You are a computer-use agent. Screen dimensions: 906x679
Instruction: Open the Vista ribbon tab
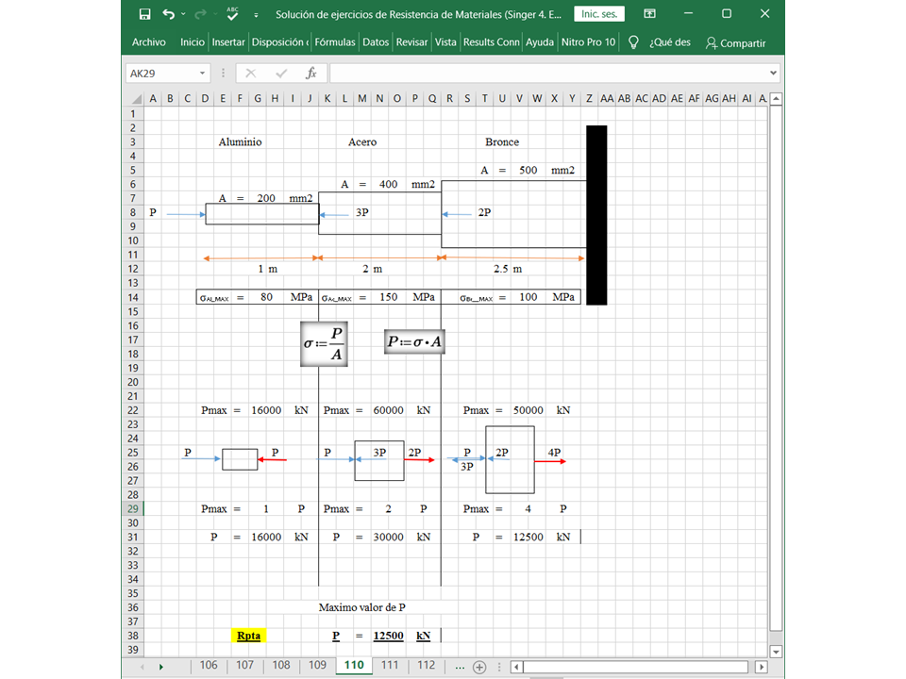445,42
